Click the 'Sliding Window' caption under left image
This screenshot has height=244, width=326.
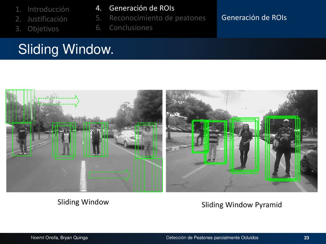point(83,202)
